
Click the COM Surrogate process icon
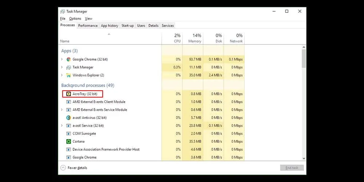click(x=68, y=134)
